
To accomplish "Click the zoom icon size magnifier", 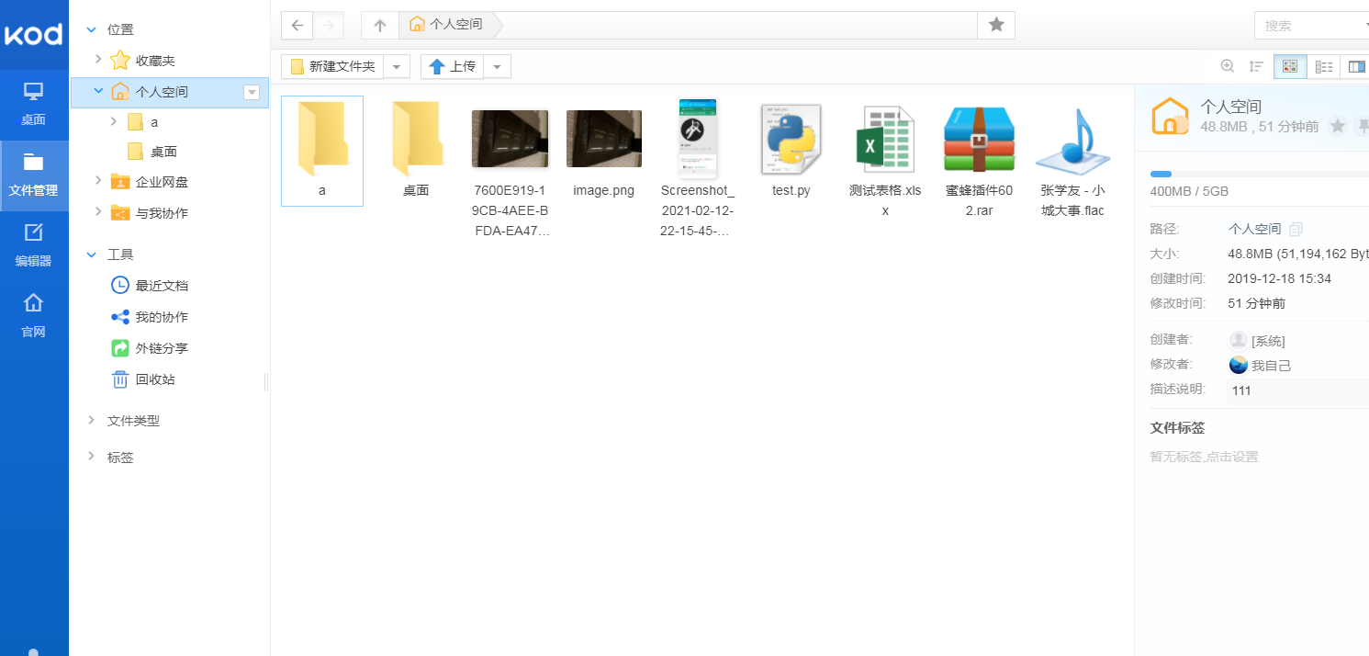I will click(x=1228, y=66).
